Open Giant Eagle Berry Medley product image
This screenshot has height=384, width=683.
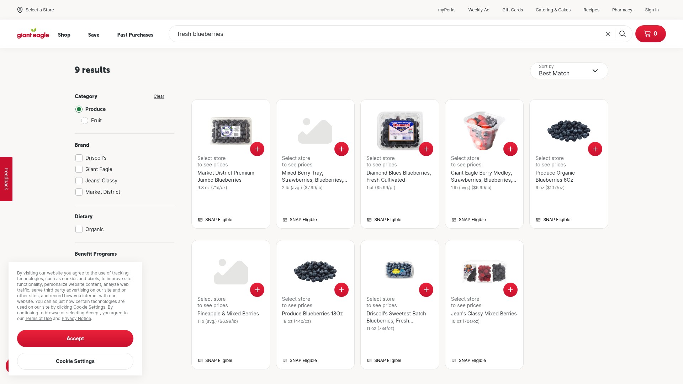484,131
